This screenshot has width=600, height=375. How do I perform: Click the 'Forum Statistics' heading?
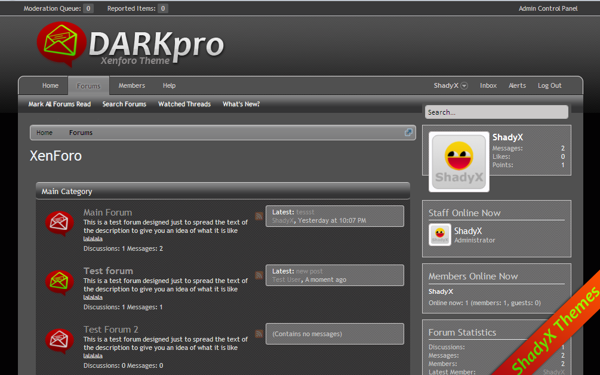coord(462,333)
